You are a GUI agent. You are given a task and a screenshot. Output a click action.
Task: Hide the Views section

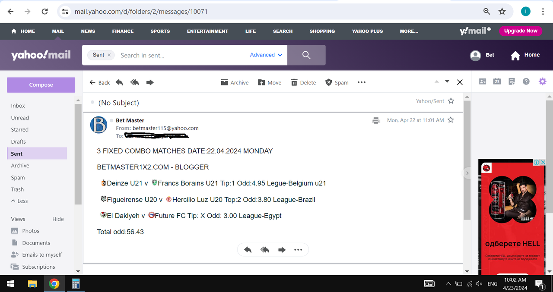58,219
